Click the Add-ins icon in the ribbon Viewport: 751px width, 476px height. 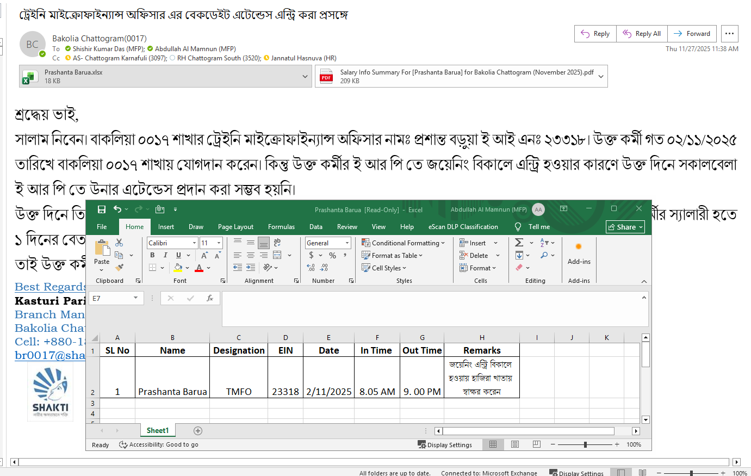tap(579, 252)
